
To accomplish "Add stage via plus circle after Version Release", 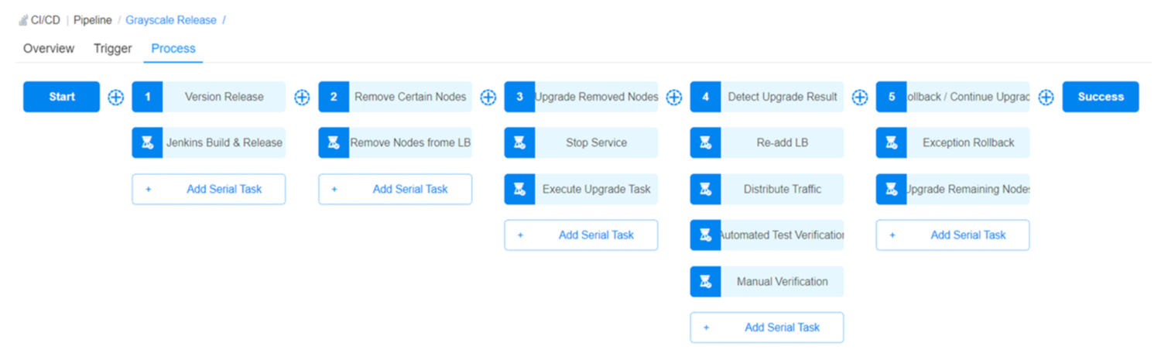I will pos(302,98).
